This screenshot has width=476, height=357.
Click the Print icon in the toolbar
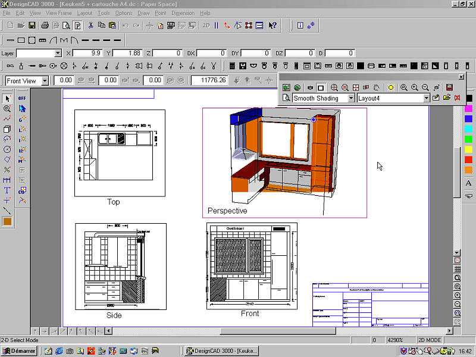(45, 26)
